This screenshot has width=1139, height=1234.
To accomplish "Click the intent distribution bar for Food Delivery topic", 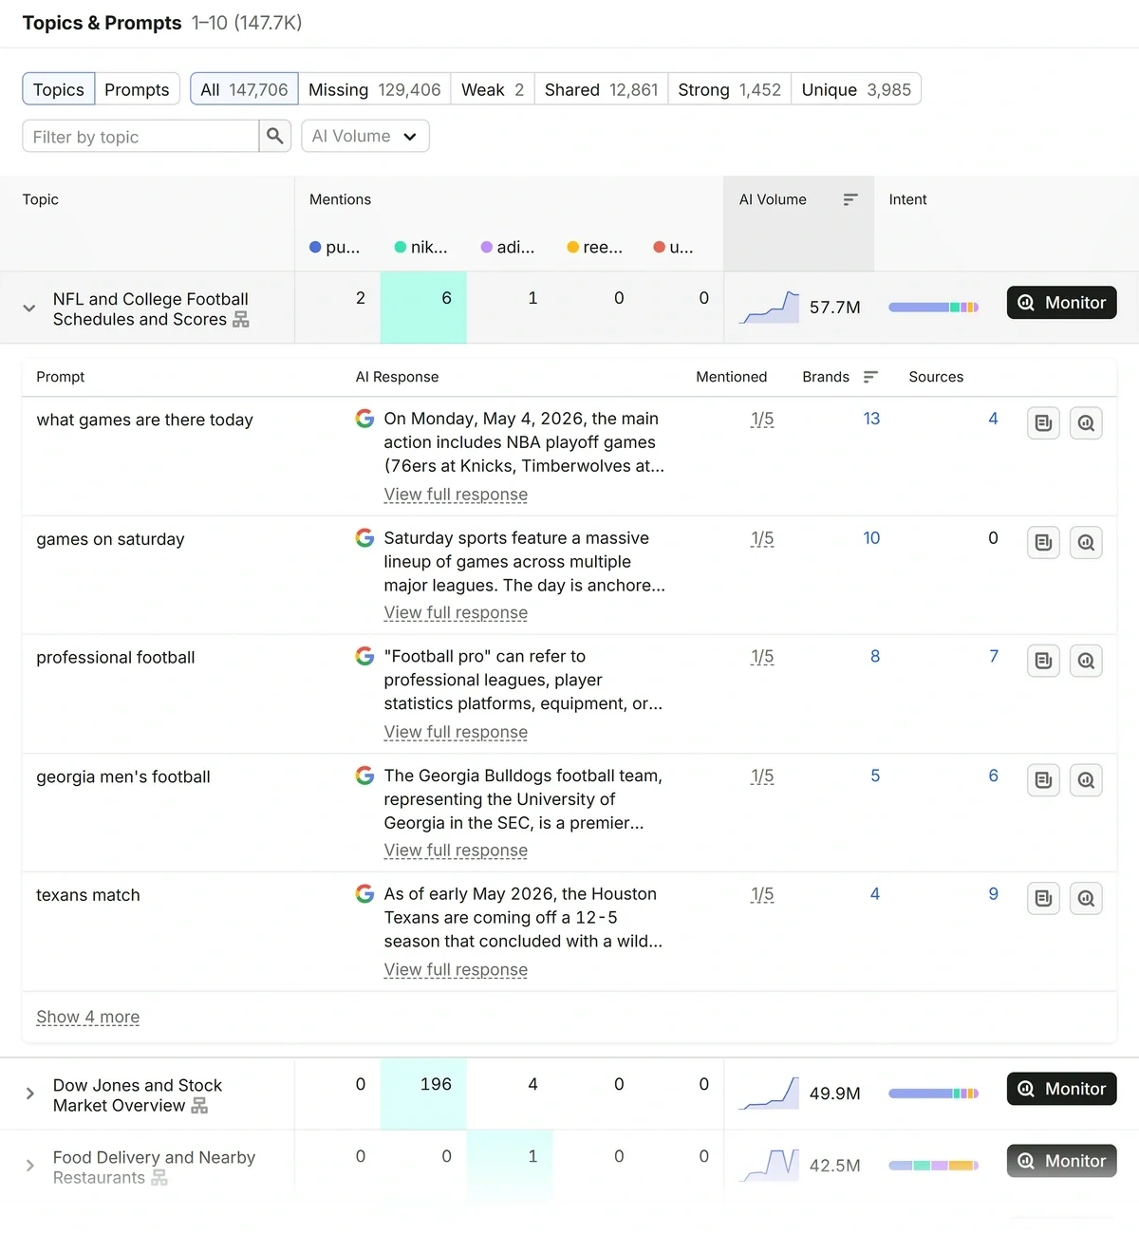I will [933, 1166].
